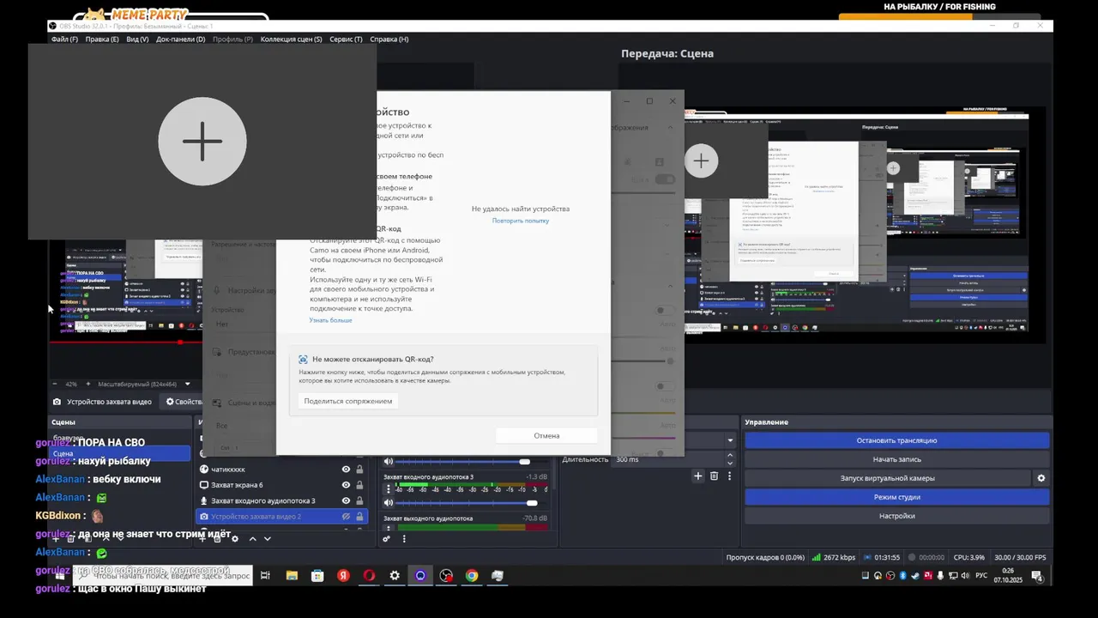
Task: Click the Пропуск кадров 0 (0.0%) status
Action: (x=765, y=557)
